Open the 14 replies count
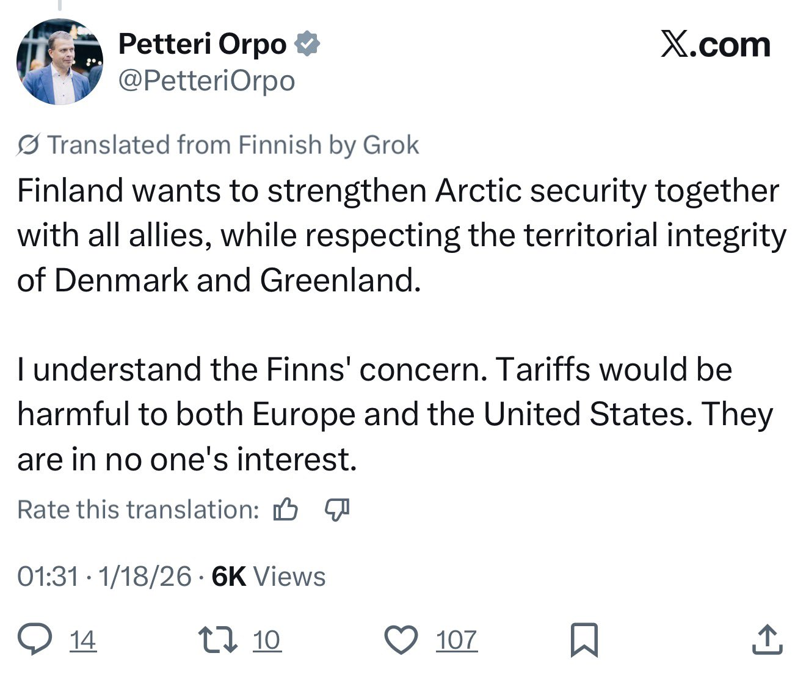Viewport: 806px width, 686px height. click(x=82, y=640)
